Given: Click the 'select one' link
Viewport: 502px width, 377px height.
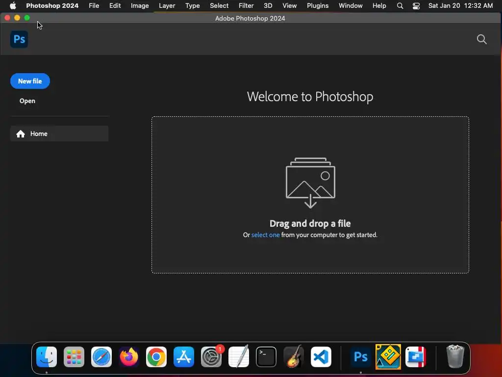Looking at the screenshot, I should point(265,235).
